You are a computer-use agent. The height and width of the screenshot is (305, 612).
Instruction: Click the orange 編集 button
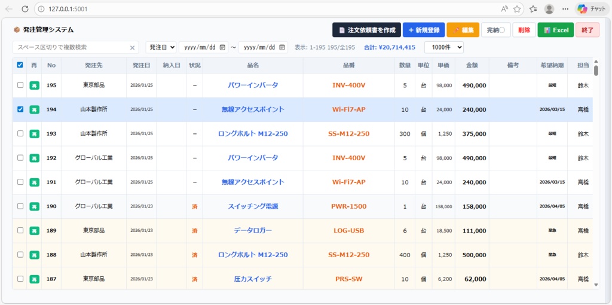point(463,30)
